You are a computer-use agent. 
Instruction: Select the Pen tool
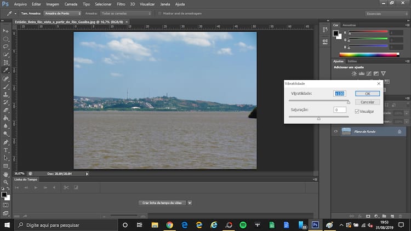(x=5, y=142)
